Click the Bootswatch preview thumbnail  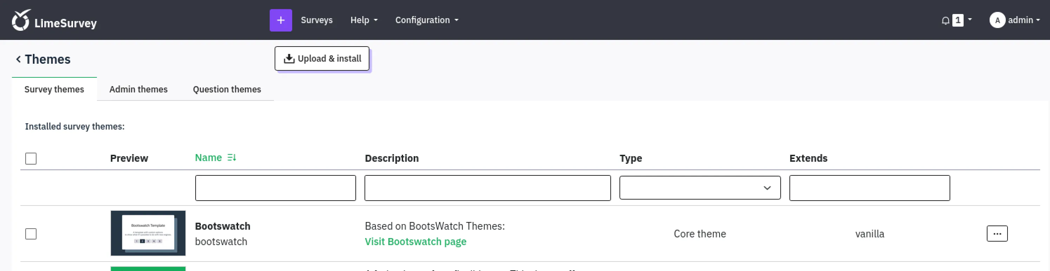(148, 233)
